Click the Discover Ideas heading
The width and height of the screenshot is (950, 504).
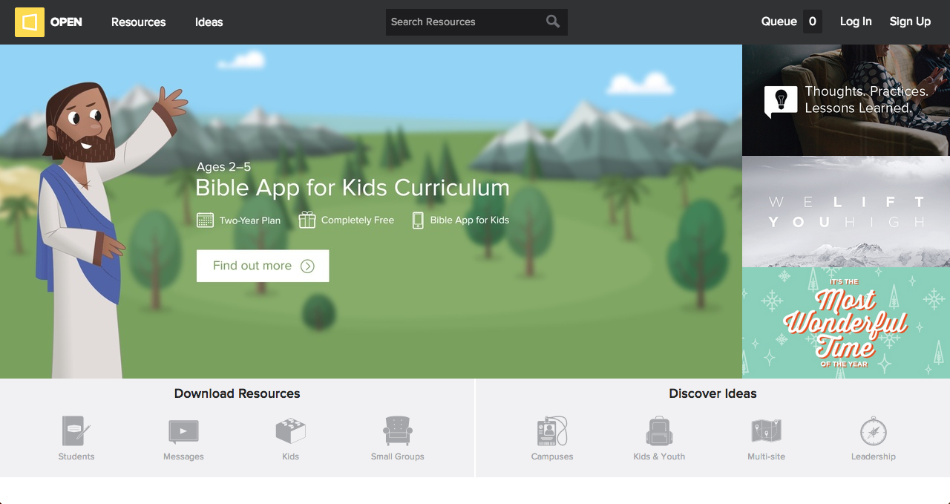point(712,393)
